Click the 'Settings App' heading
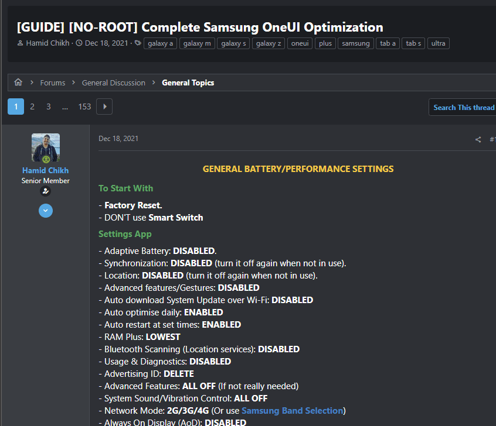 125,234
